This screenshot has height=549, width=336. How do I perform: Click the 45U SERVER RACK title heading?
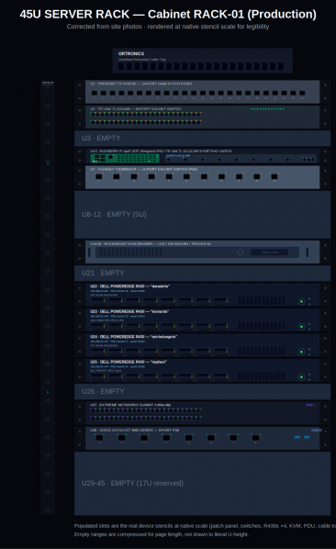coord(168,14)
